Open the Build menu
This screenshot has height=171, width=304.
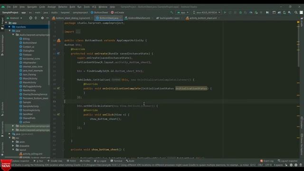tap(72, 7)
